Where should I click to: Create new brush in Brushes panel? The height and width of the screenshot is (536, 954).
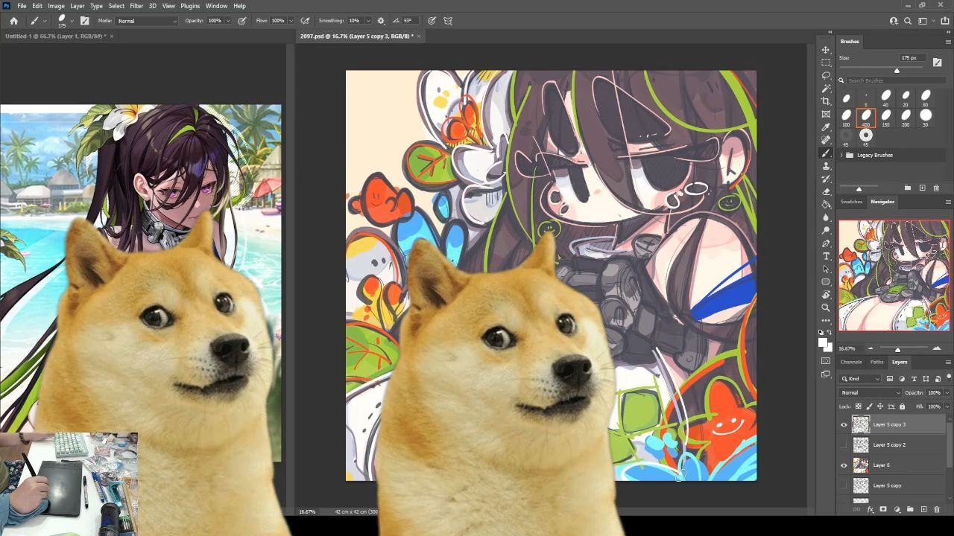pyautogui.click(x=922, y=188)
